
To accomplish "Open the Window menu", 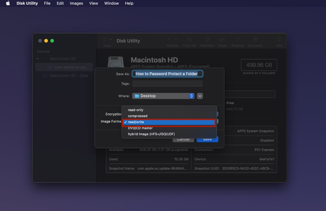I will coord(111,3).
